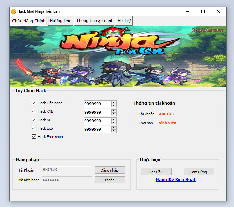Screen dimensions: 234x208
Task: Click the Thoát button
Action: click(110, 180)
